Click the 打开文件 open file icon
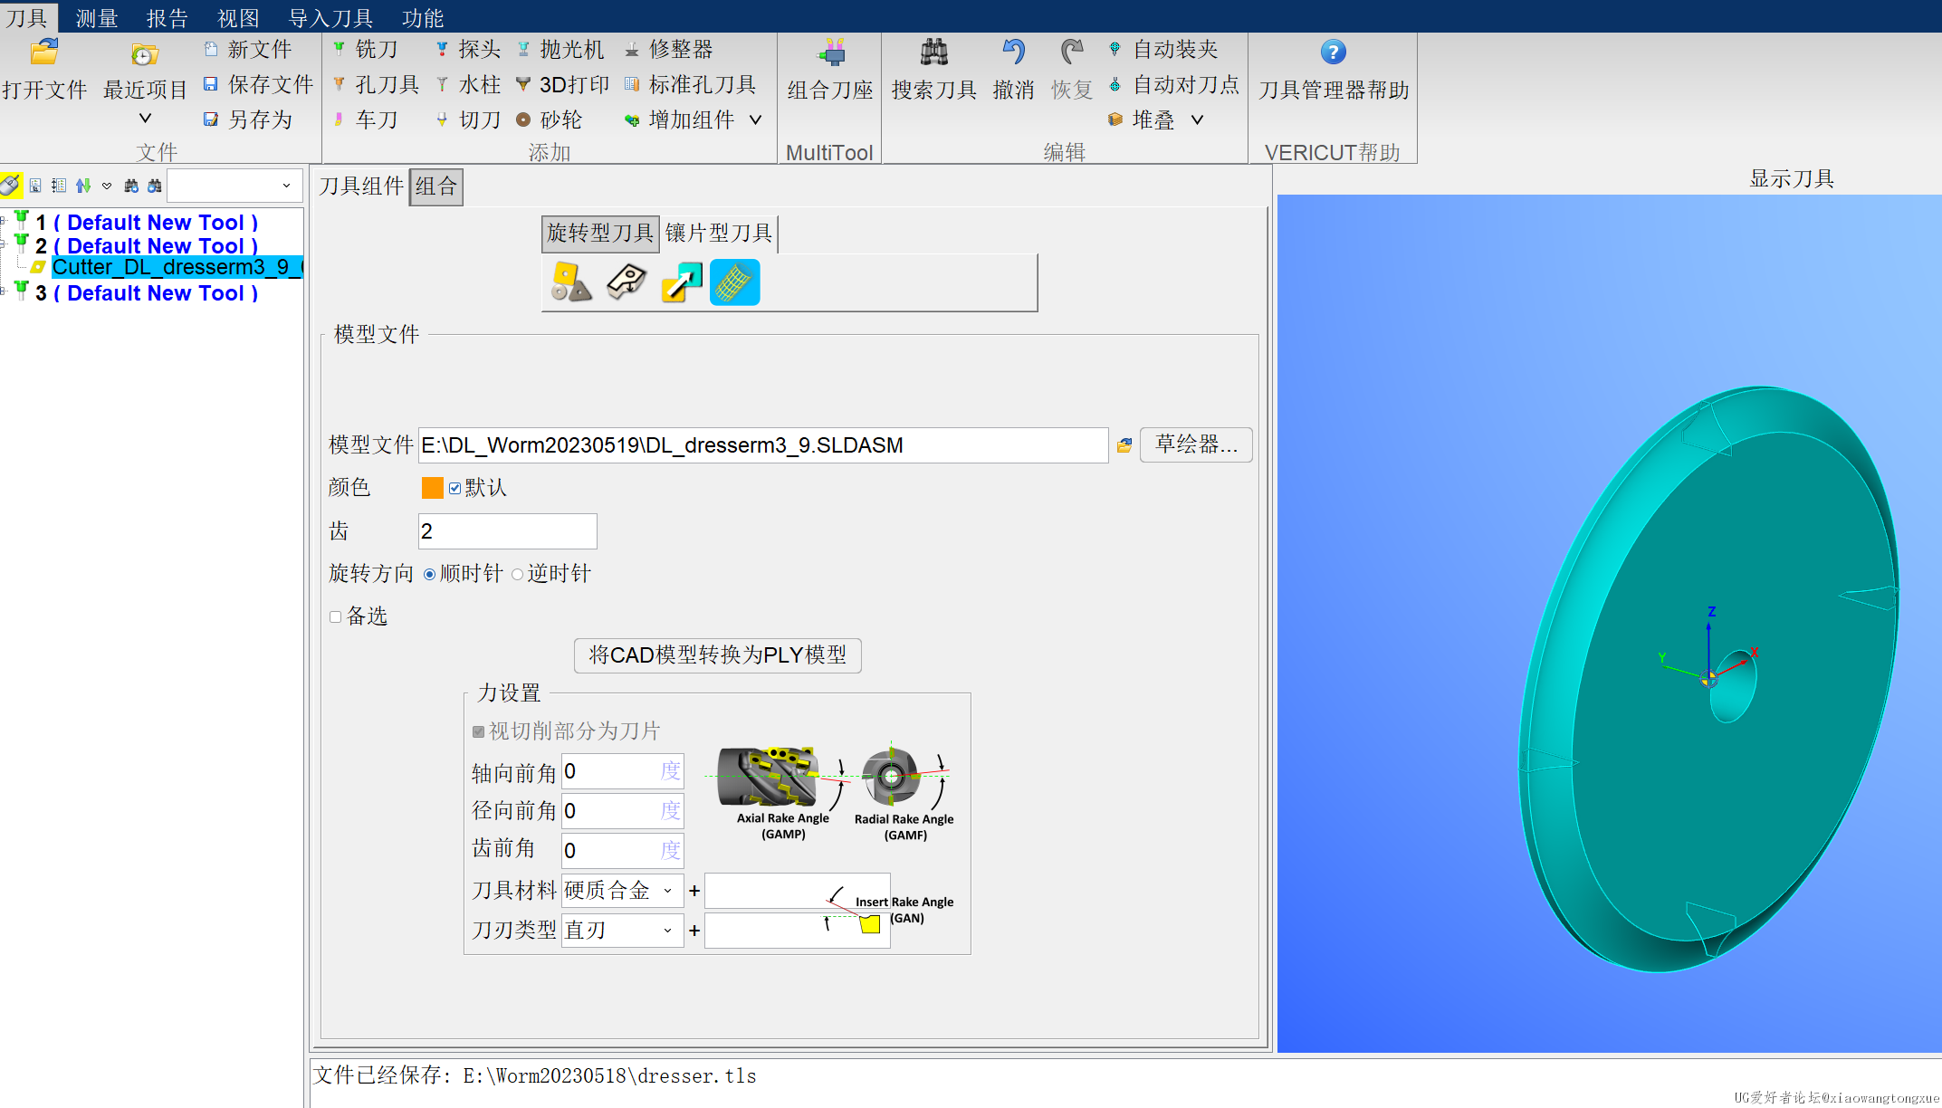This screenshot has width=1942, height=1108. coord(44,53)
